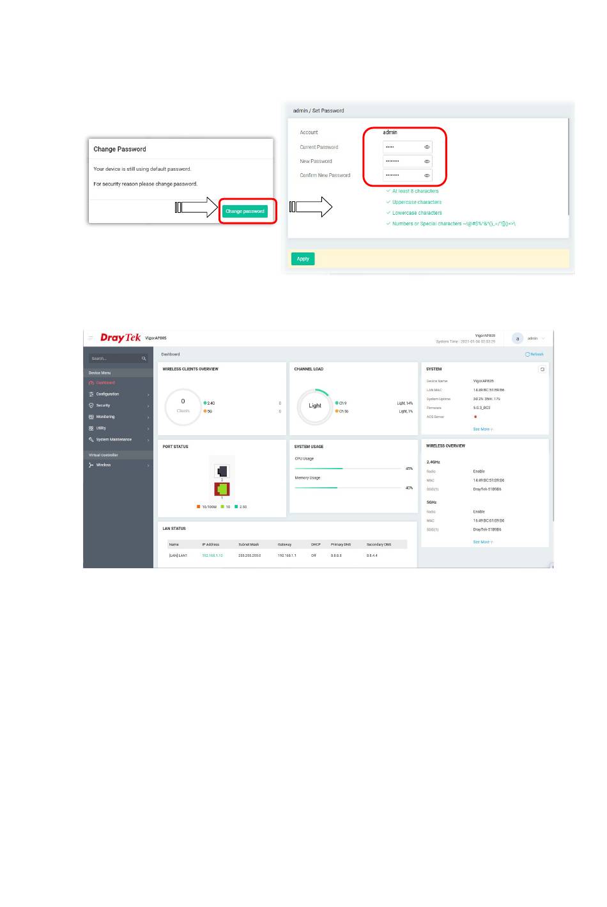
Task: Expand the Configuration menu chevron
Action: click(x=149, y=395)
